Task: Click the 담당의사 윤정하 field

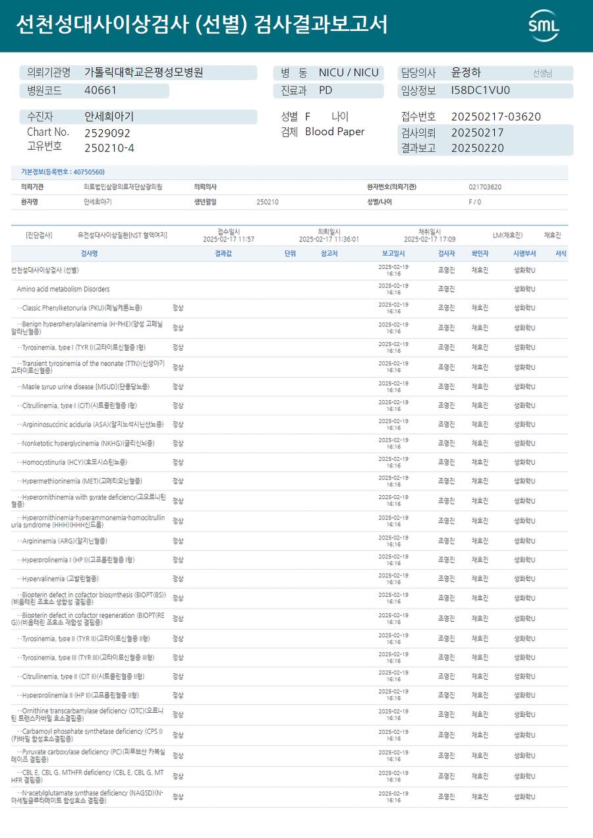Action: tap(485, 73)
